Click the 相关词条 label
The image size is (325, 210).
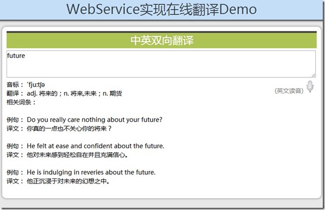tap(21, 102)
